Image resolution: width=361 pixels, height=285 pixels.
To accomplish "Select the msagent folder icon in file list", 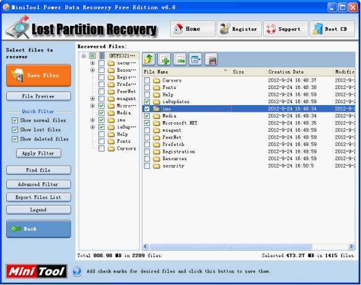I will (x=157, y=130).
